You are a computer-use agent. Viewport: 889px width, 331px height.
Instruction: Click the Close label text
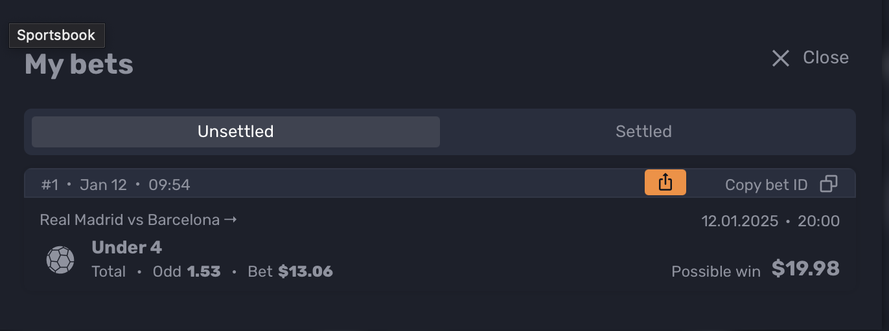pyautogui.click(x=825, y=58)
